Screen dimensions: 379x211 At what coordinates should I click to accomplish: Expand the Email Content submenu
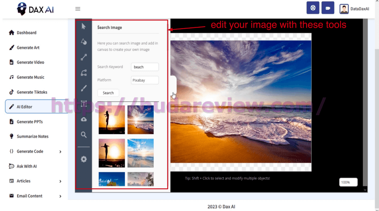(x=60, y=196)
